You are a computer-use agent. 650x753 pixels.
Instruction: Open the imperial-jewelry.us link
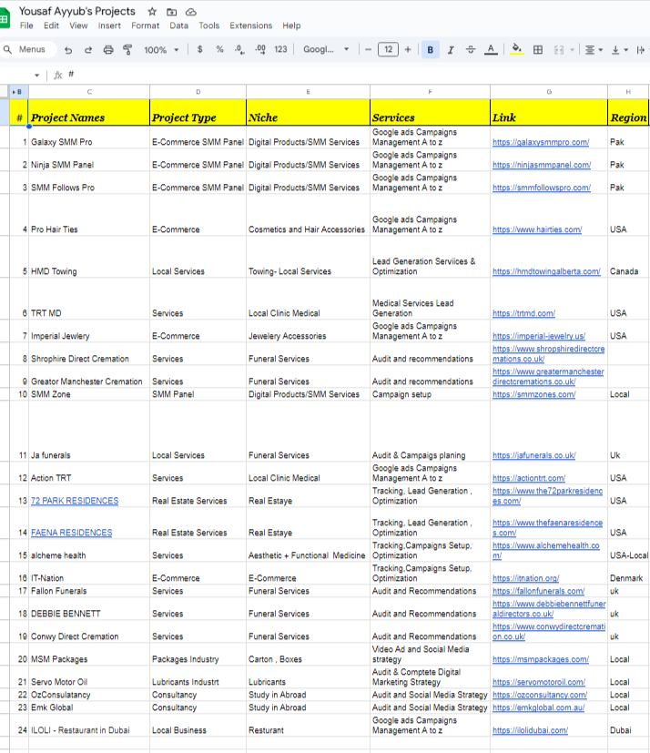click(x=539, y=336)
